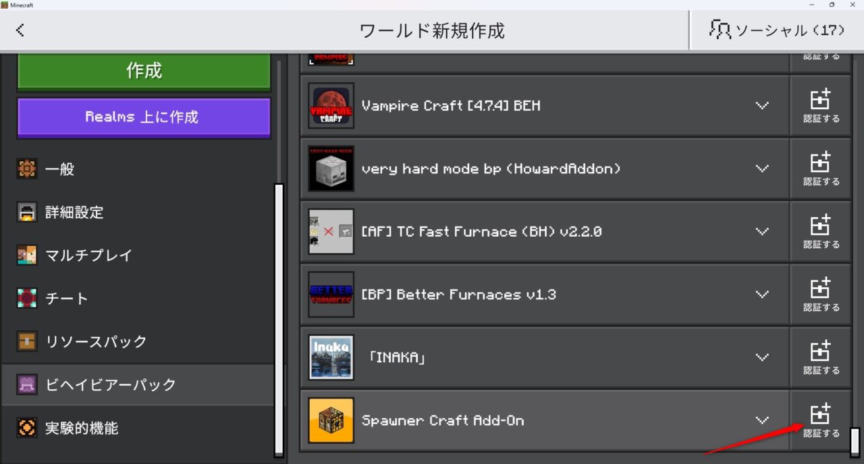864x464 pixels.
Task: Click the Spawner Craft crafting table thumbnail
Action: [x=331, y=421]
